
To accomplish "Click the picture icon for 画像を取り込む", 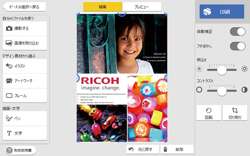I will tap(9, 43).
